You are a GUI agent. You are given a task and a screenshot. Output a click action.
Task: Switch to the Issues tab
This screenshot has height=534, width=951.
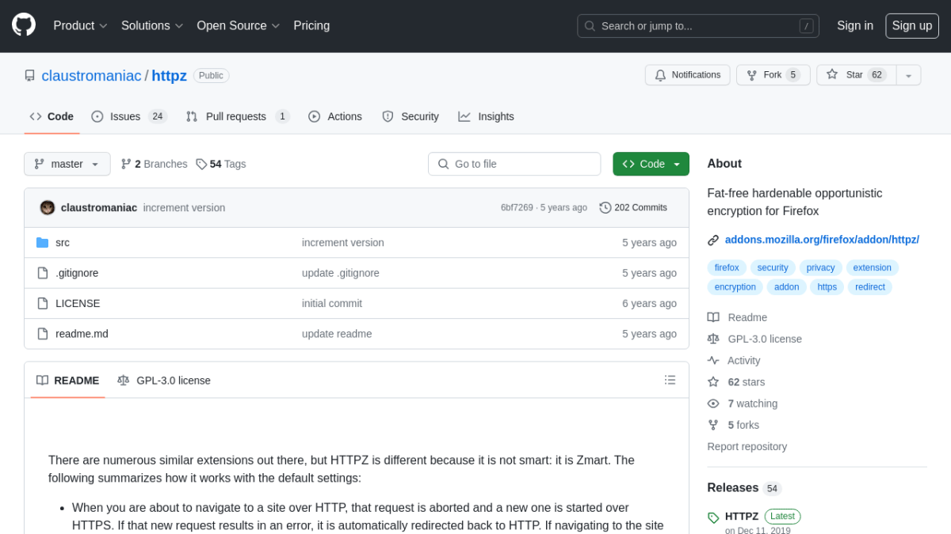(x=128, y=116)
